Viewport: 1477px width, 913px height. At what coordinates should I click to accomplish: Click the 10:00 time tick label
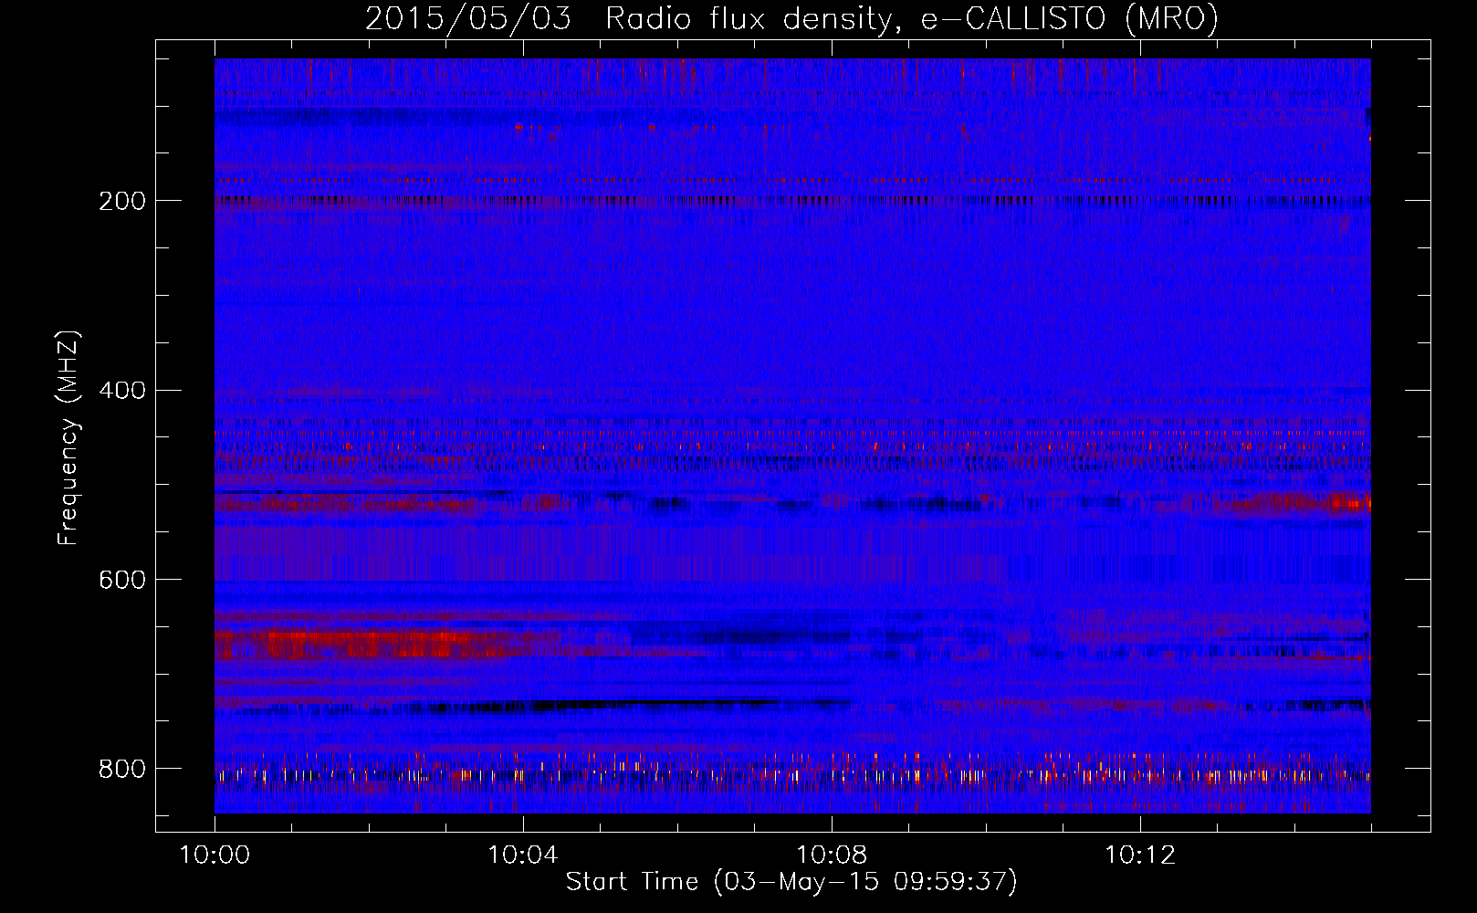pos(215,855)
